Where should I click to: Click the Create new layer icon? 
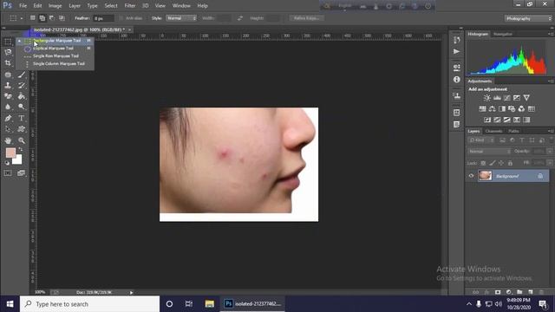(x=530, y=292)
